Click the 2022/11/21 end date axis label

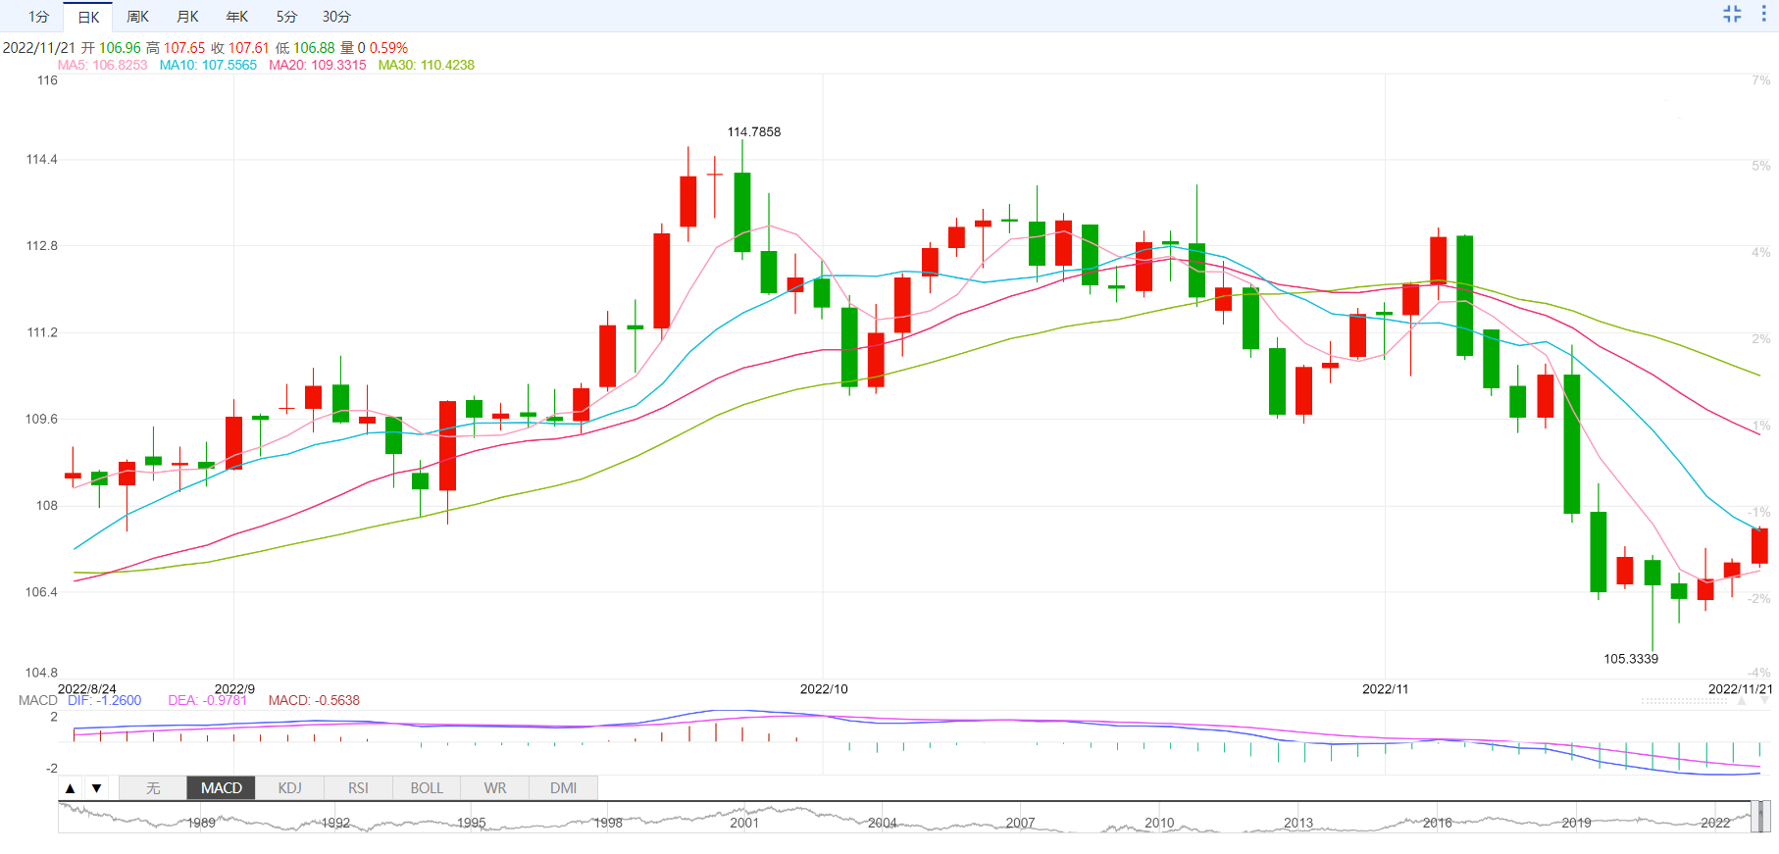click(x=1740, y=689)
